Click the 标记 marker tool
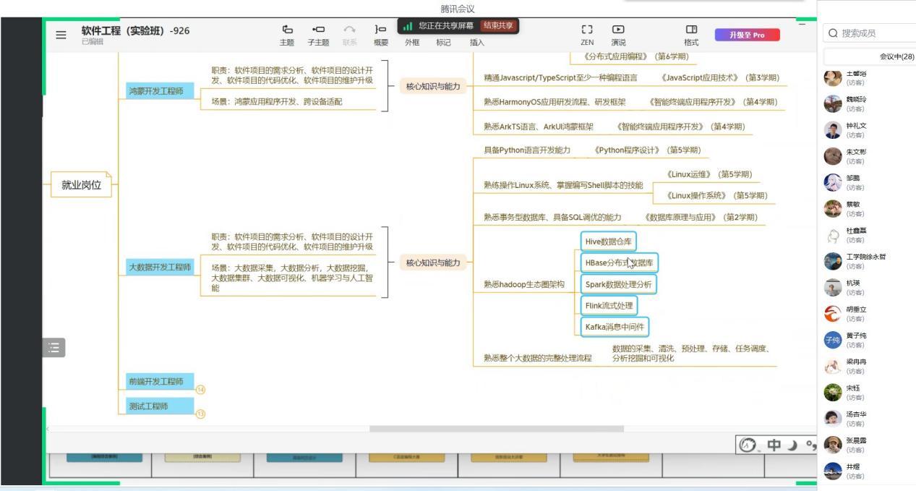Viewport: 916px width, 491px height. (443, 43)
